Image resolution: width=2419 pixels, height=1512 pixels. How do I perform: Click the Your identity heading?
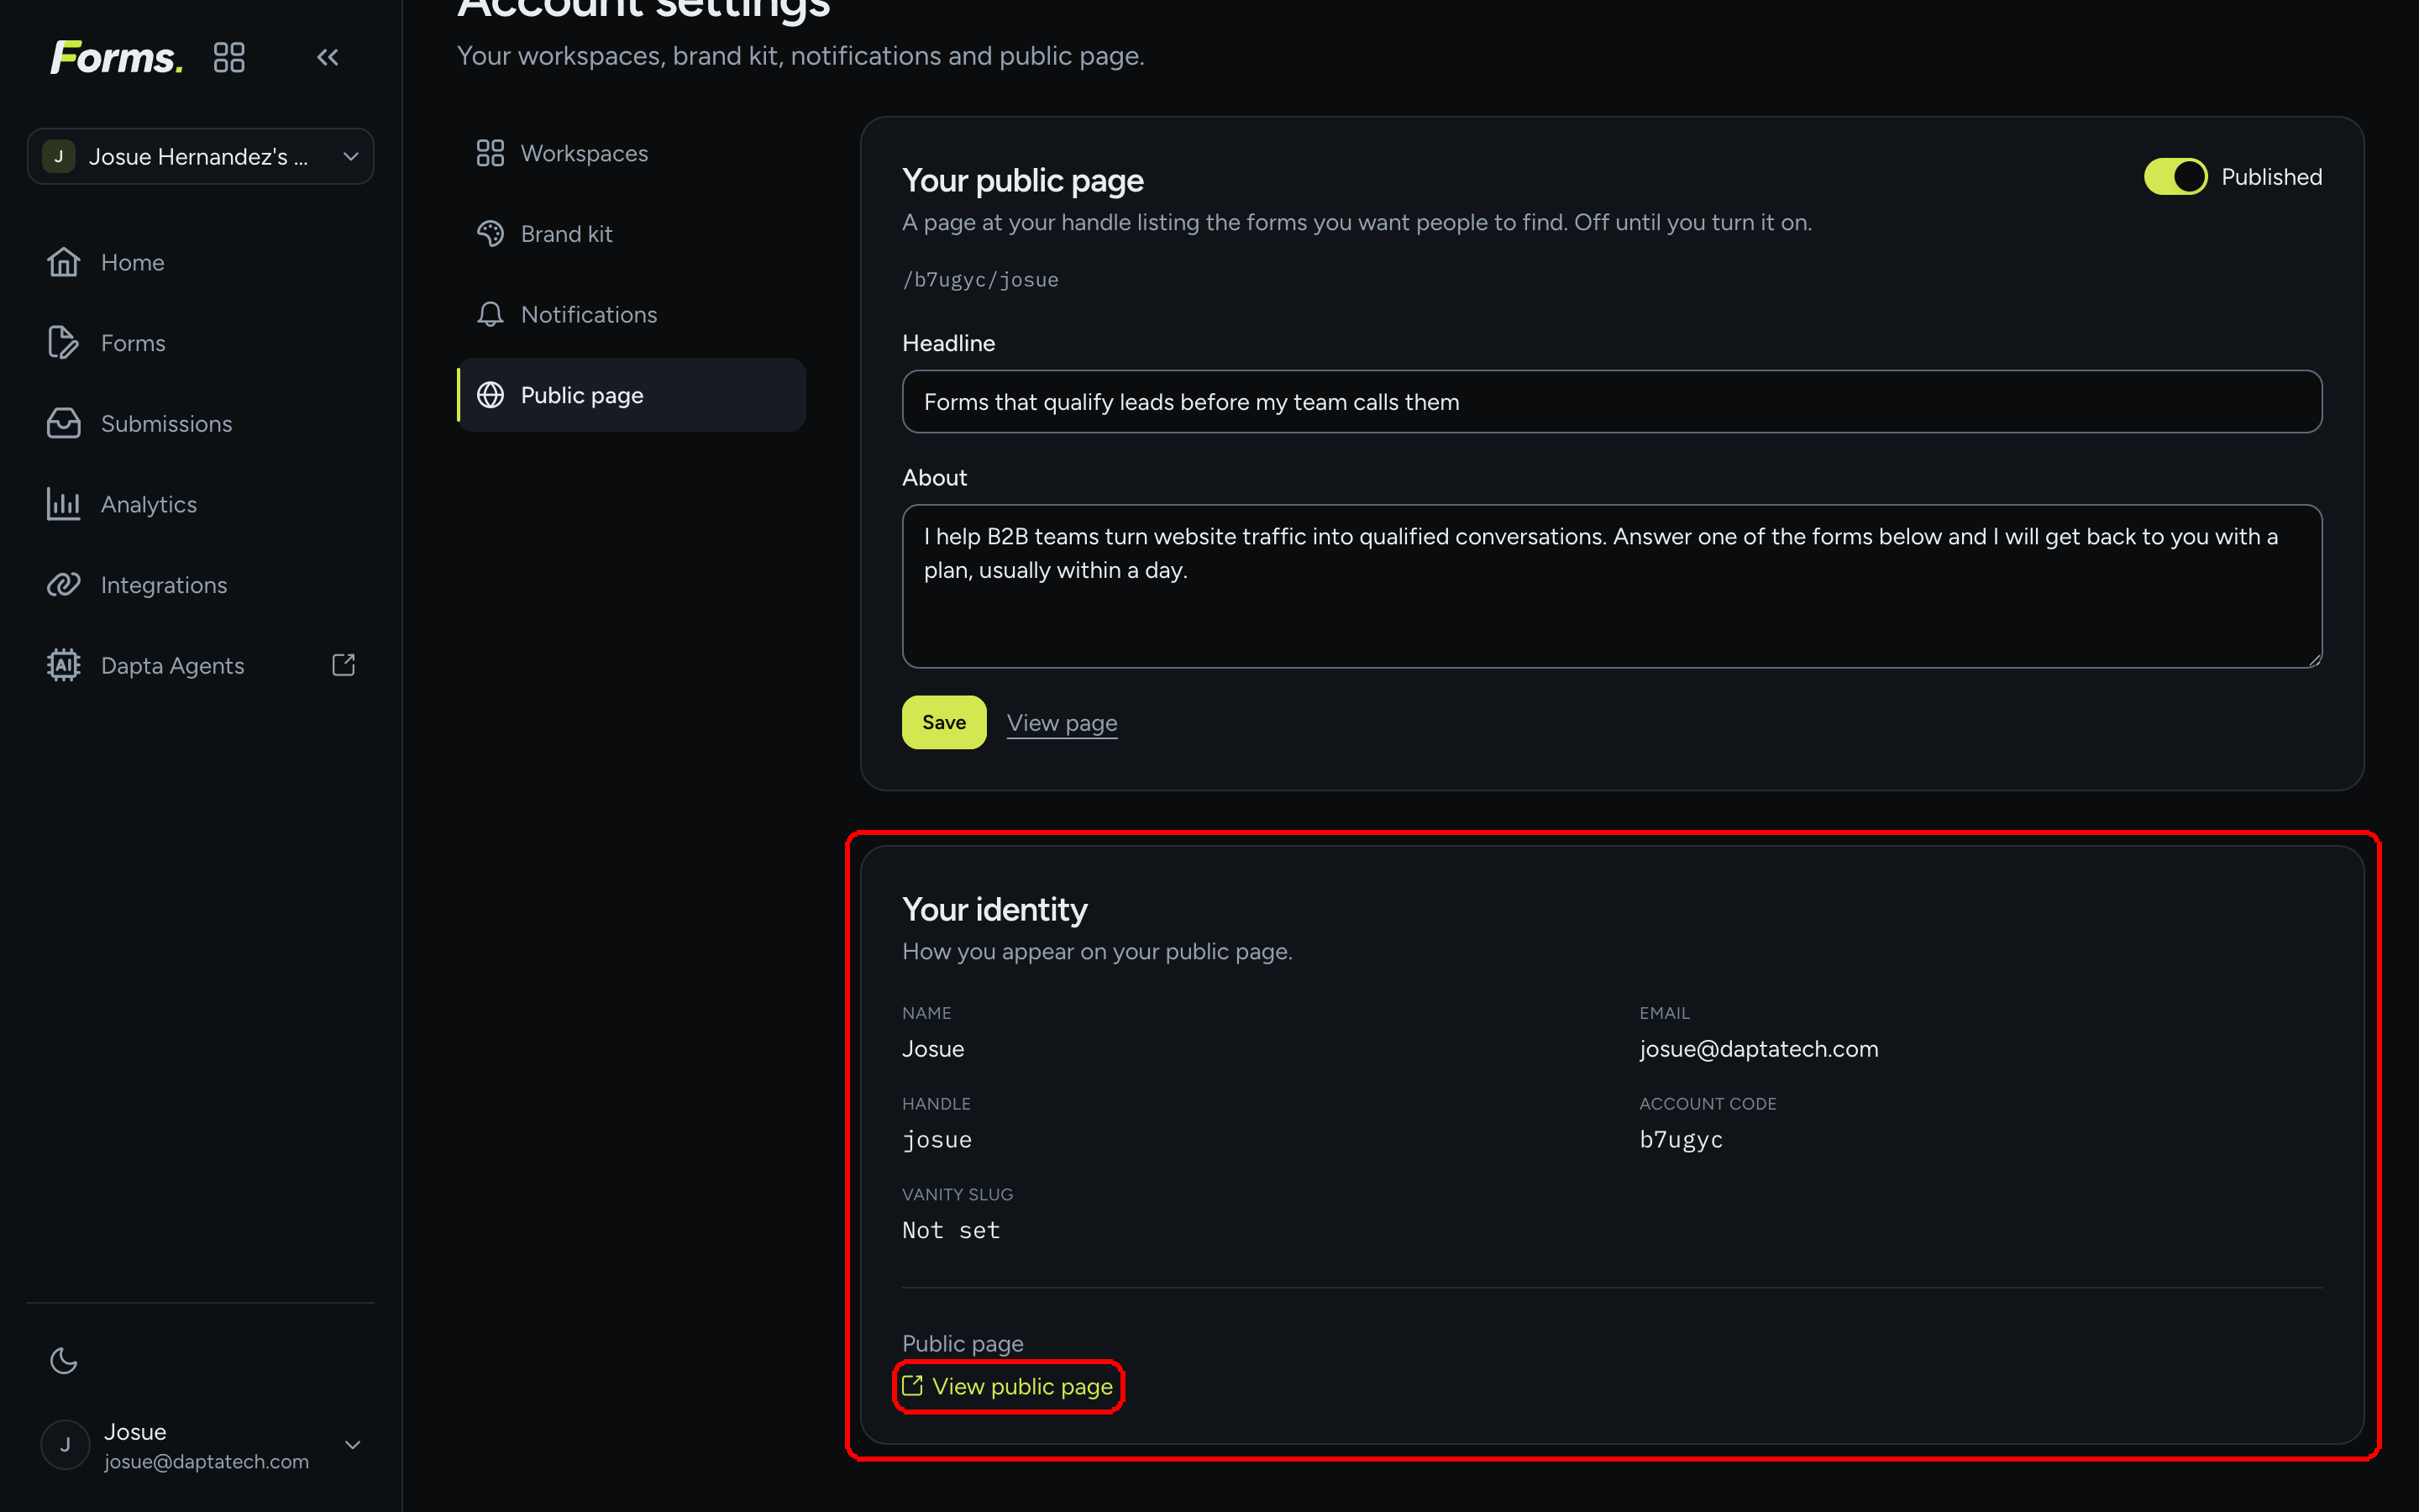click(x=994, y=909)
